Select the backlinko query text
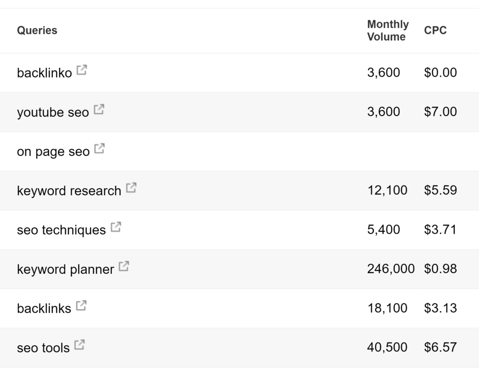This screenshot has height=371, width=479. coord(44,73)
